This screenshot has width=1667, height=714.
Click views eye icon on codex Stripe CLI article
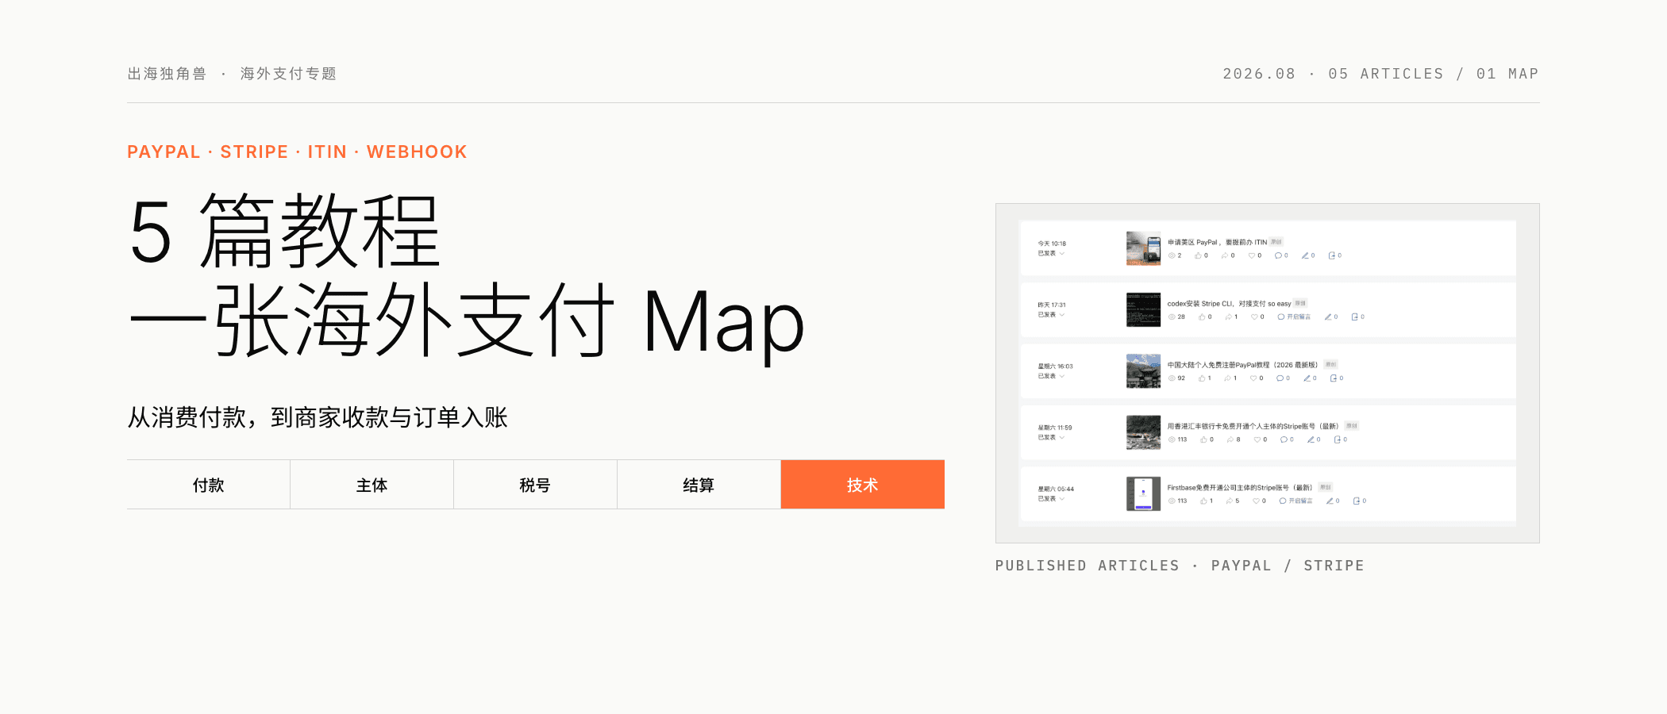click(x=1172, y=317)
